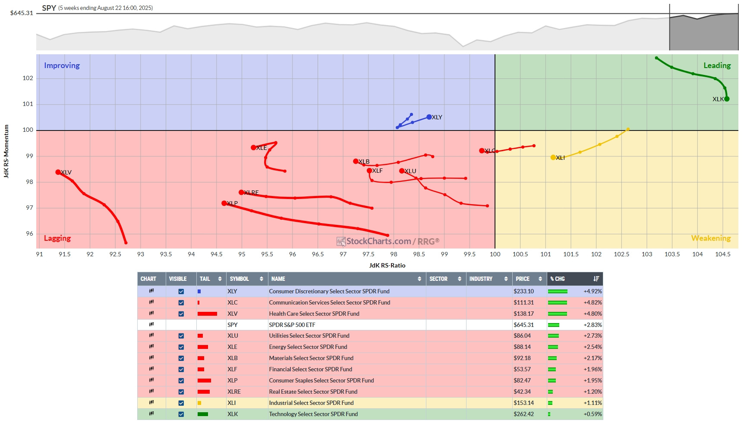This screenshot has height=426, width=747.
Task: Click the +4.92% change value
Action: tap(593, 292)
